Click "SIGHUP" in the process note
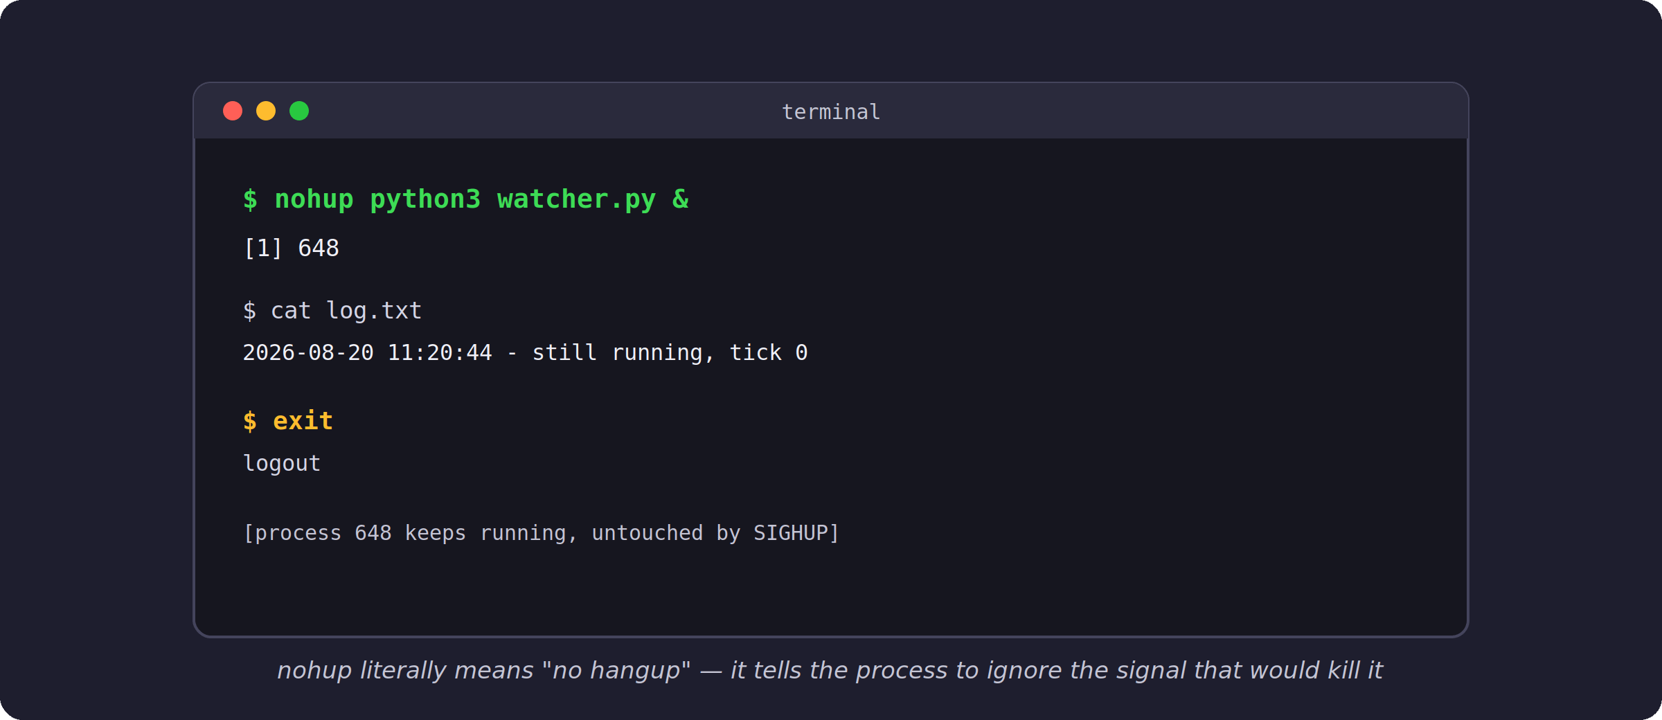The width and height of the screenshot is (1662, 720). 790,532
